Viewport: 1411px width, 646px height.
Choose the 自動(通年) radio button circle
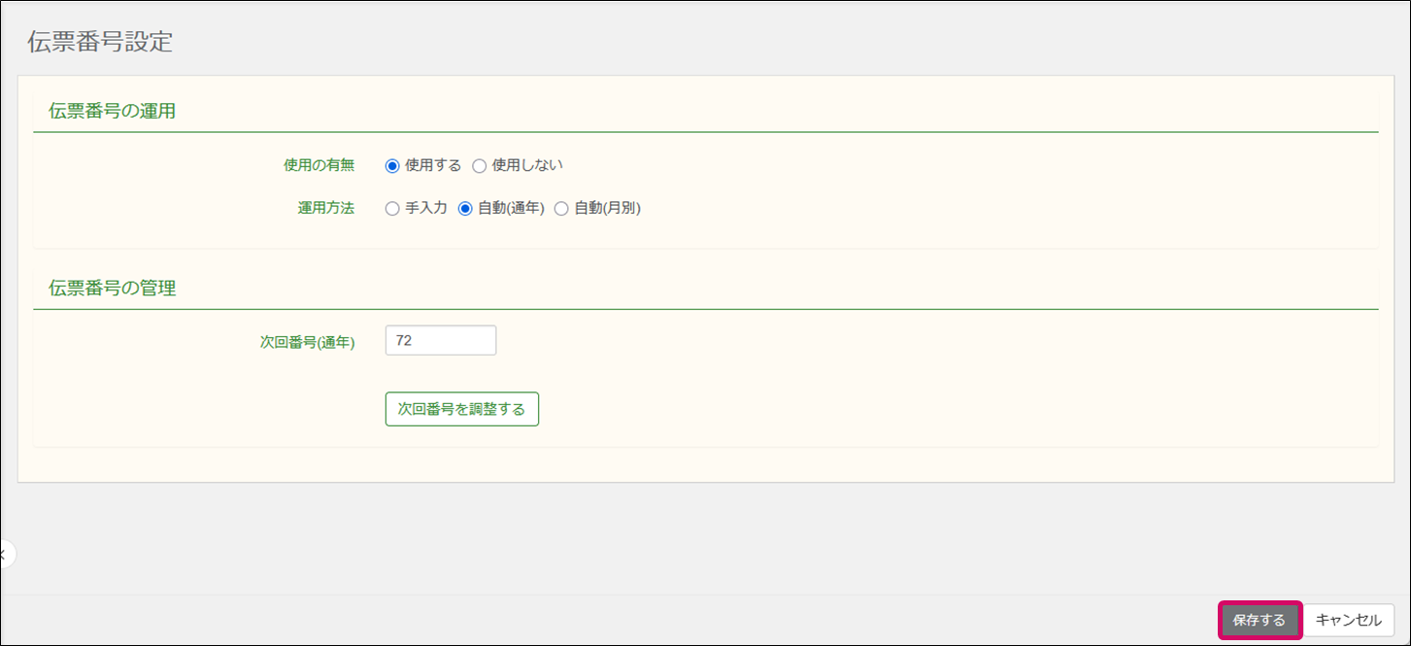(465, 208)
